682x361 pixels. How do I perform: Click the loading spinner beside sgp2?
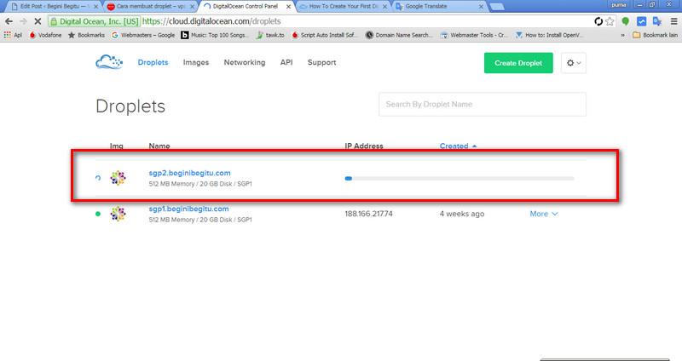(98, 178)
